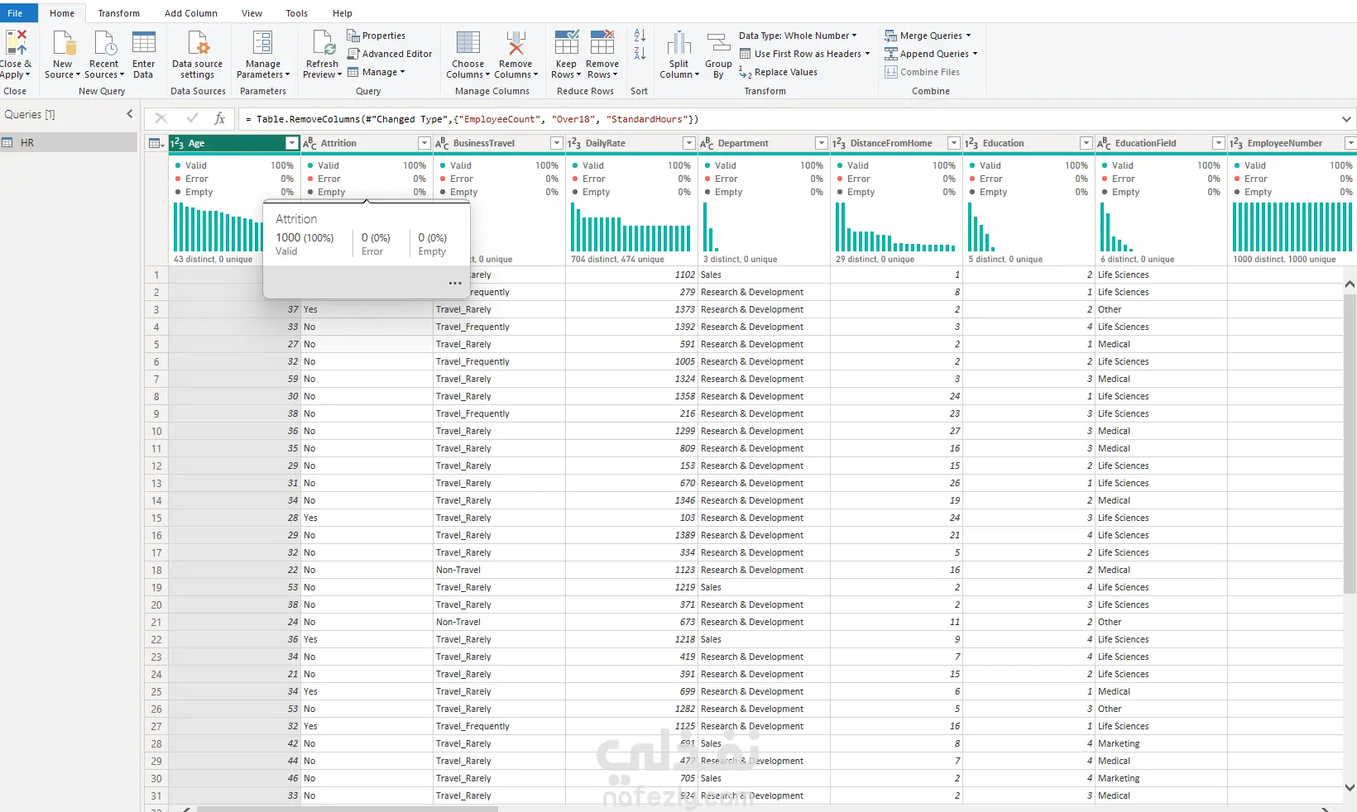Switch to the View tab
The width and height of the screenshot is (1357, 812).
pyautogui.click(x=252, y=13)
